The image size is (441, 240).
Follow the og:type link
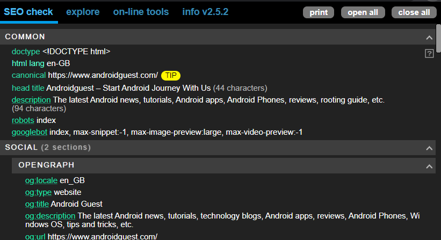pos(38,192)
